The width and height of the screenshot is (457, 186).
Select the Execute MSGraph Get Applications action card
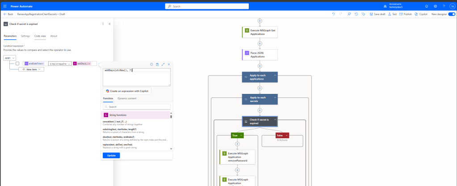tap(260, 32)
